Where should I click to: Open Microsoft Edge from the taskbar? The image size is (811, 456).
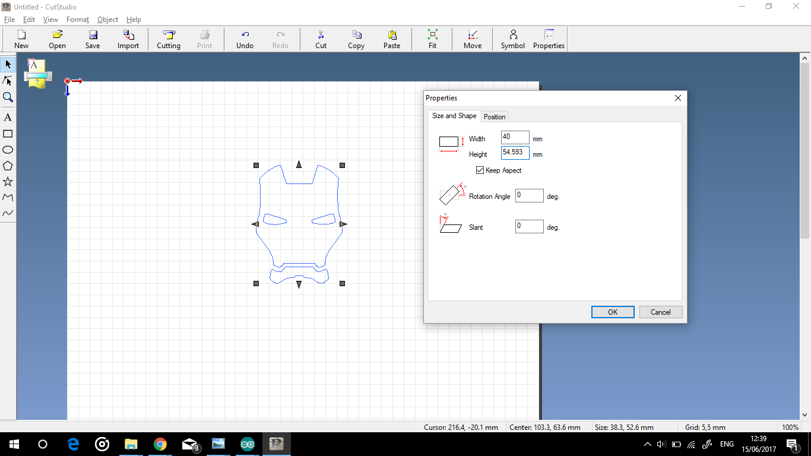pos(73,444)
